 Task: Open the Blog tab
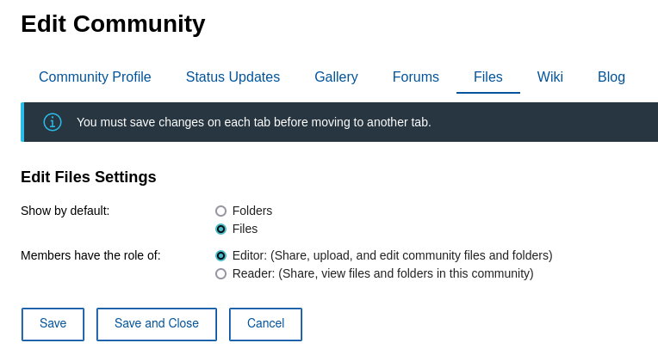point(611,77)
